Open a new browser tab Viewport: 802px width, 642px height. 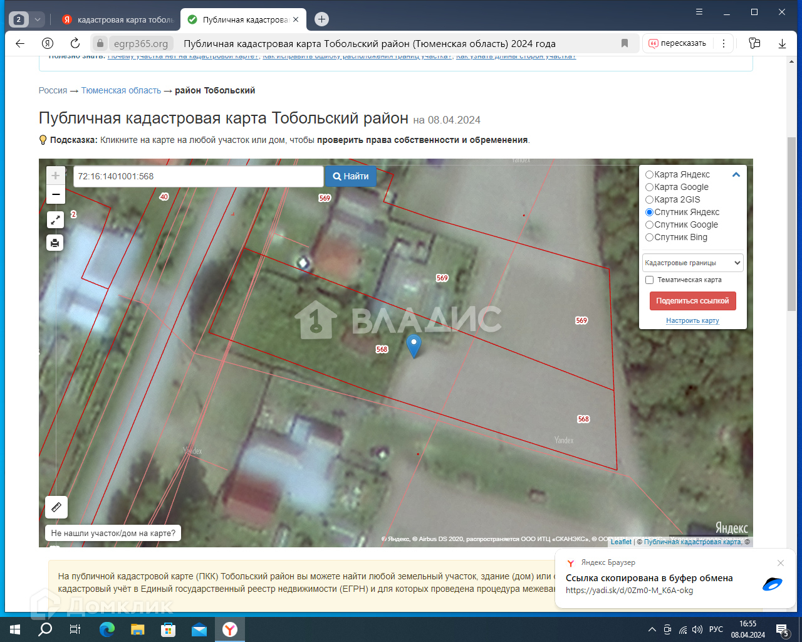click(321, 19)
